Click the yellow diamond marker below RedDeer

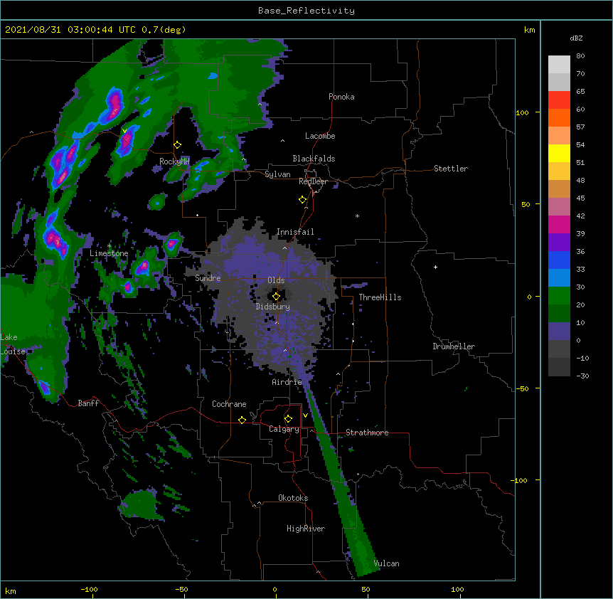[x=303, y=200]
